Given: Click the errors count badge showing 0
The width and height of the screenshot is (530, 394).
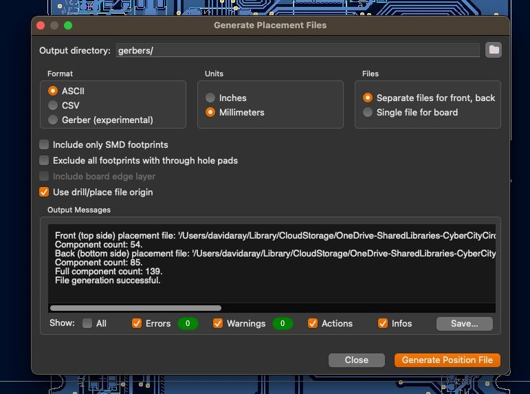Looking at the screenshot, I should [x=188, y=323].
